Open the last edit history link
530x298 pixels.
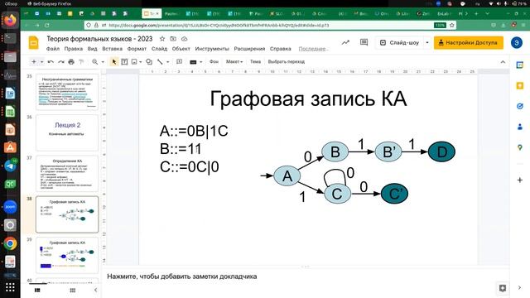[x=313, y=49]
